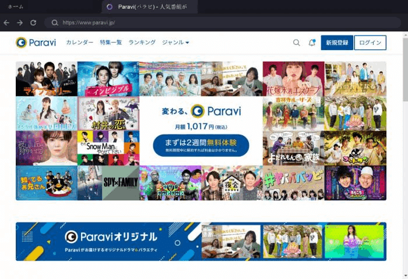408x279 pixels.
Task: Open the インビジブル show thumbnail
Action: (x=108, y=79)
